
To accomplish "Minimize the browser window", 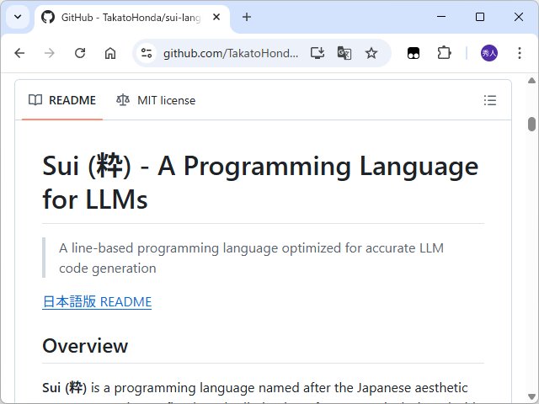I will point(441,17).
